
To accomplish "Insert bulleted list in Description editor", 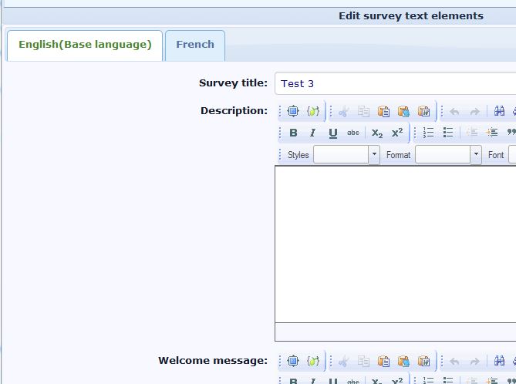I will pos(448,133).
